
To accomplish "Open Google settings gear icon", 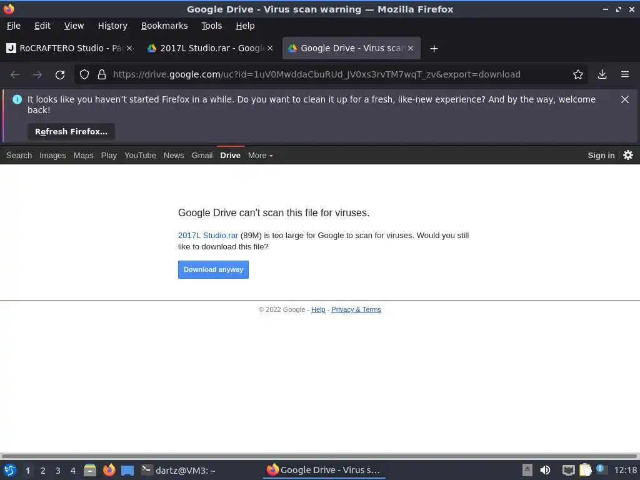I will (628, 155).
